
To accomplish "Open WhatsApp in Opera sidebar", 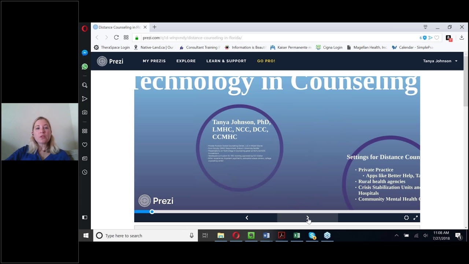I will 85,67.
